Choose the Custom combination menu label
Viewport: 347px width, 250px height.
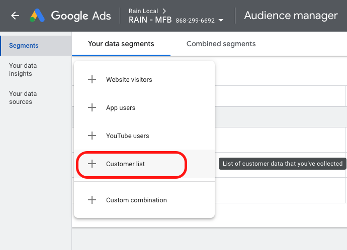click(136, 200)
